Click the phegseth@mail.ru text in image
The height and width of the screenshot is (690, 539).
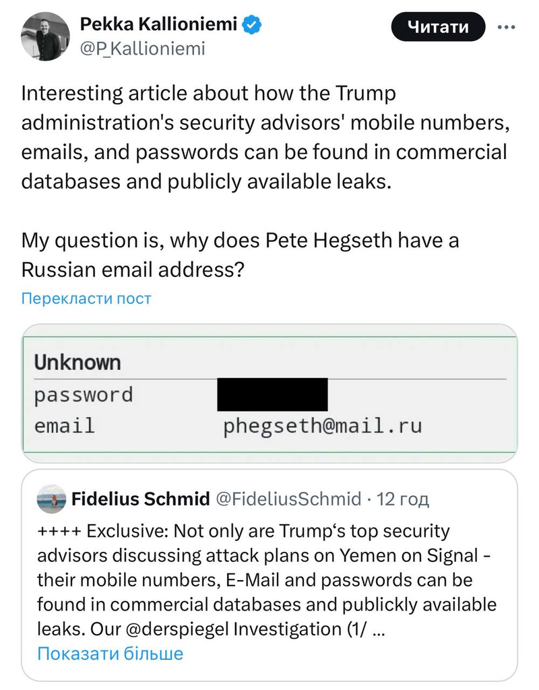(x=323, y=426)
